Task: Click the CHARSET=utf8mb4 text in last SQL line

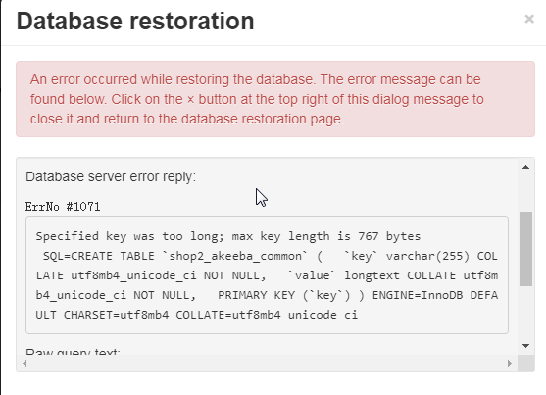Action: pos(117,315)
